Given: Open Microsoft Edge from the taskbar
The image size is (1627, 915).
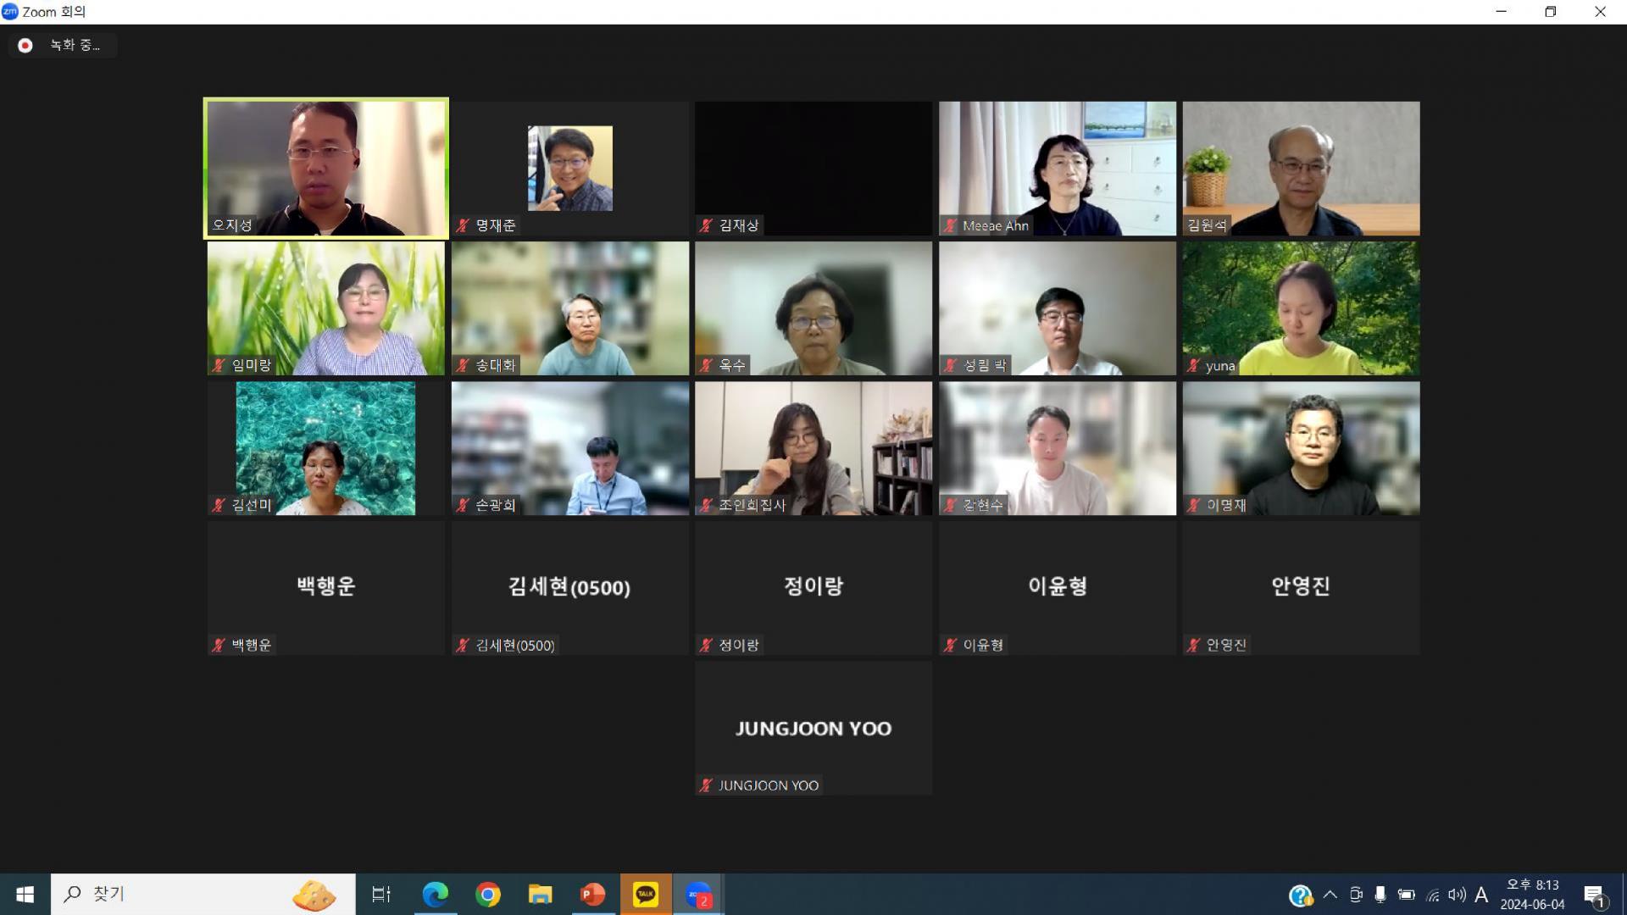Looking at the screenshot, I should [x=436, y=894].
